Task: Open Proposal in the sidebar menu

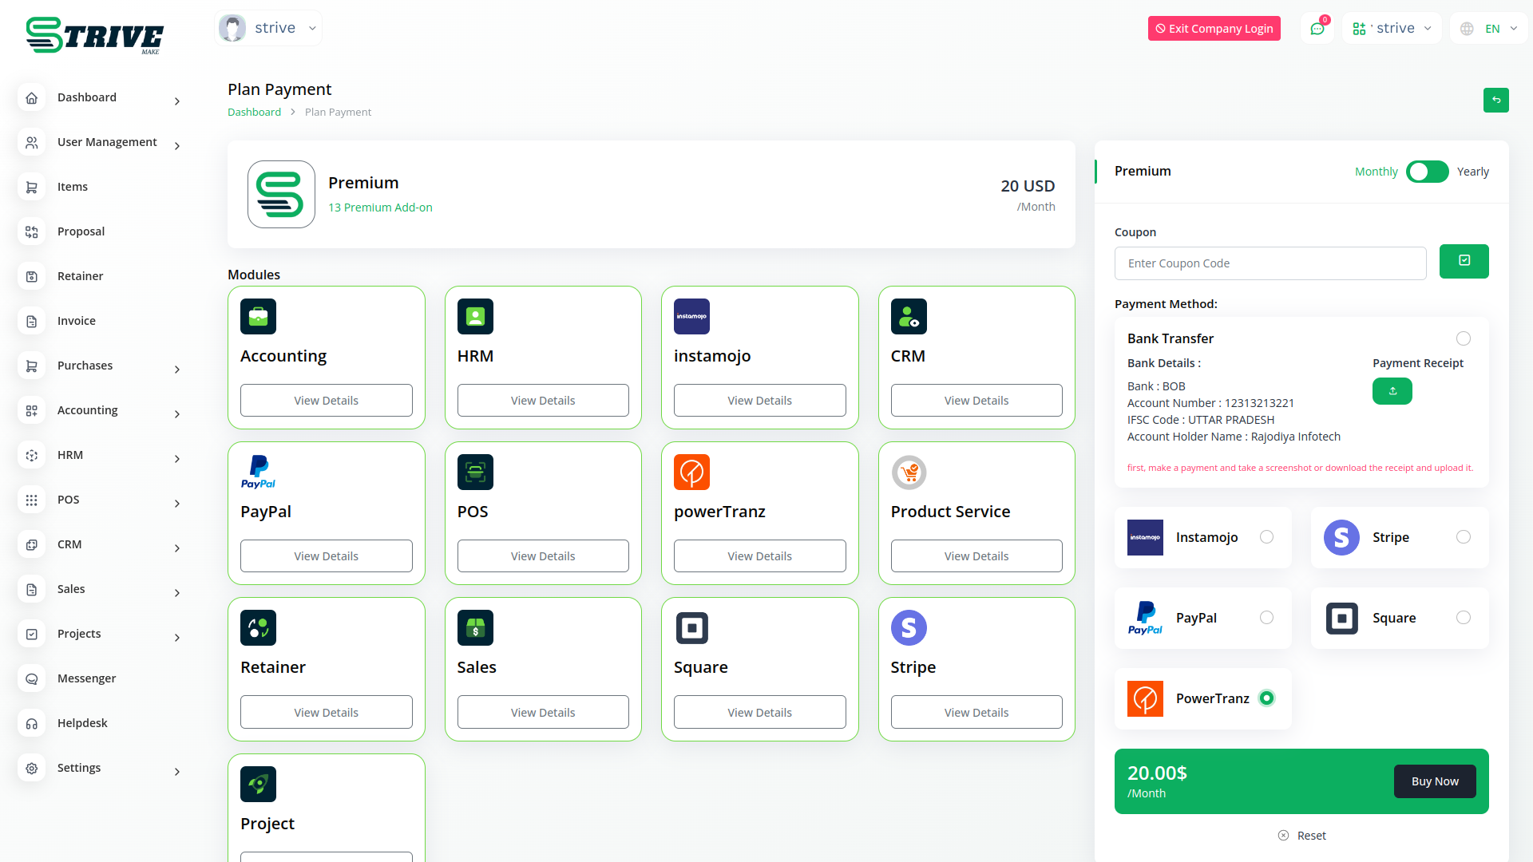Action: pos(81,231)
